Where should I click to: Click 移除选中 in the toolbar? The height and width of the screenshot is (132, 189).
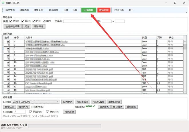[24, 10]
